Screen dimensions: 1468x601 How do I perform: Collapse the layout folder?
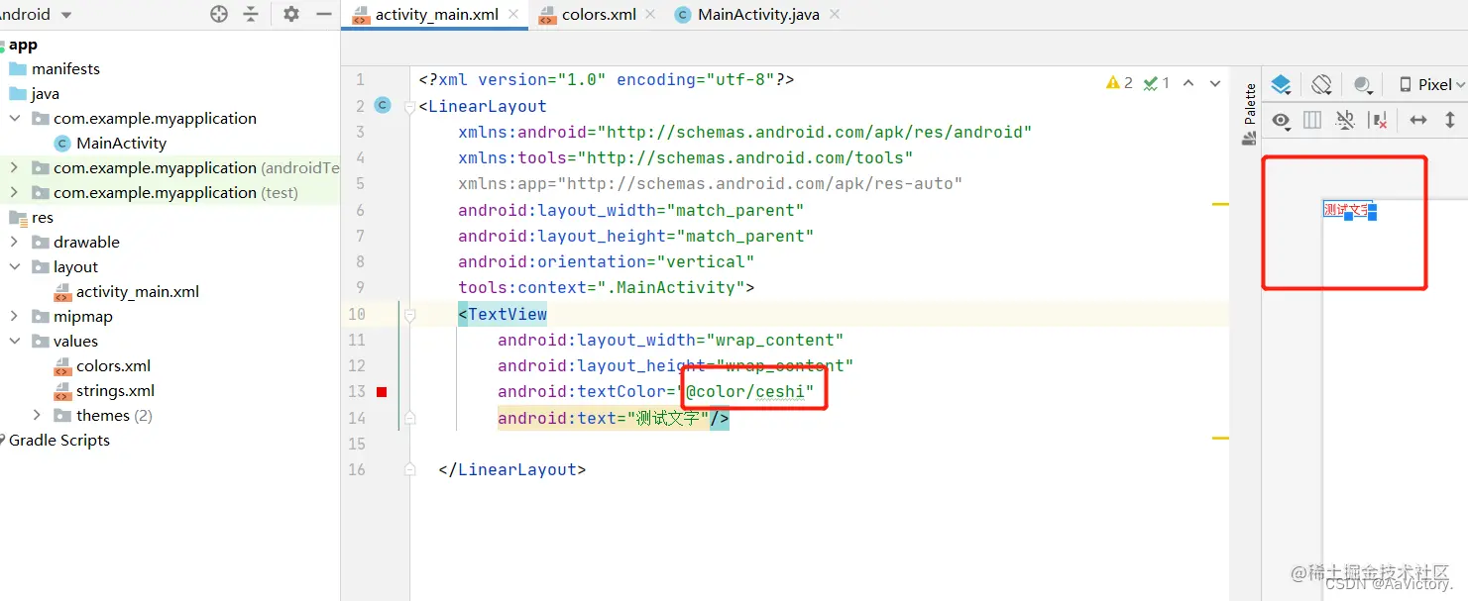click(x=15, y=266)
